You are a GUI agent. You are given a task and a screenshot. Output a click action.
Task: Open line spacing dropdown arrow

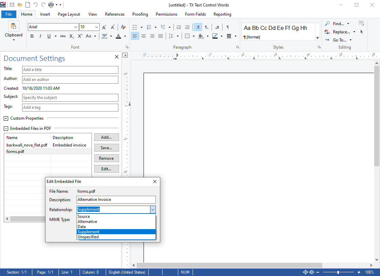(178, 36)
